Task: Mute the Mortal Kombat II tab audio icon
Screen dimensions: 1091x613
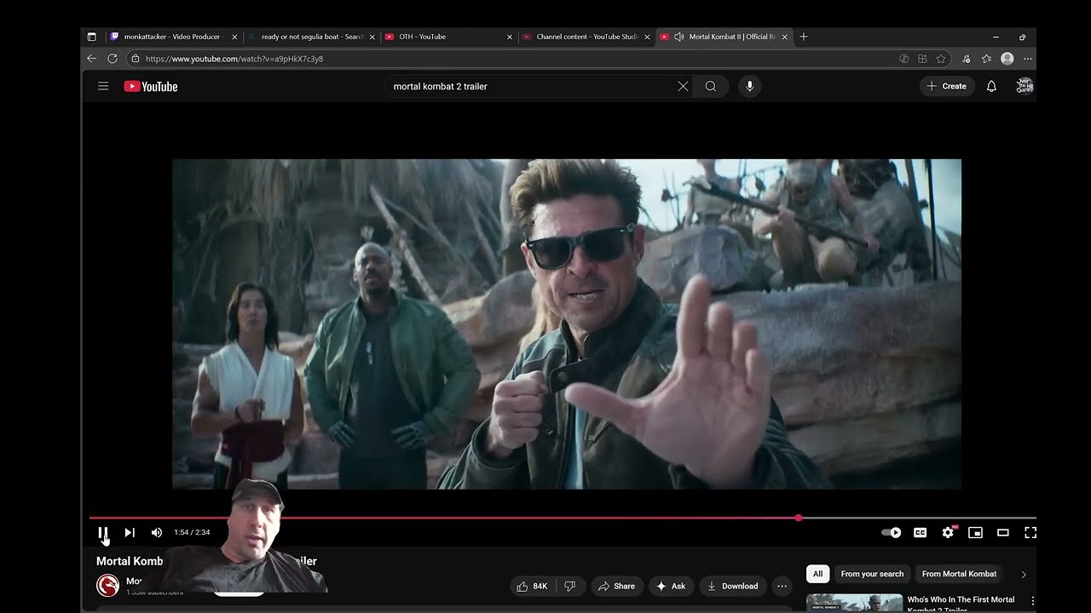Action: (679, 37)
